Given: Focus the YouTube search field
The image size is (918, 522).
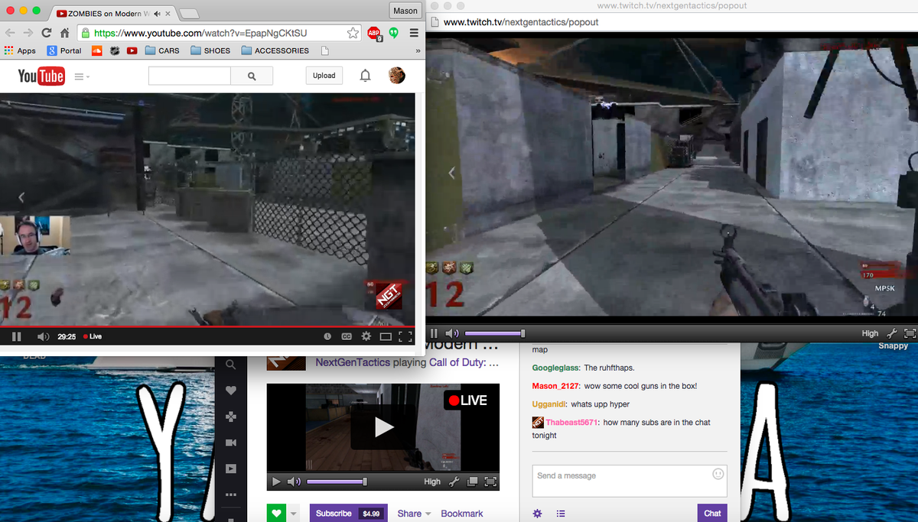Looking at the screenshot, I should coord(190,76).
